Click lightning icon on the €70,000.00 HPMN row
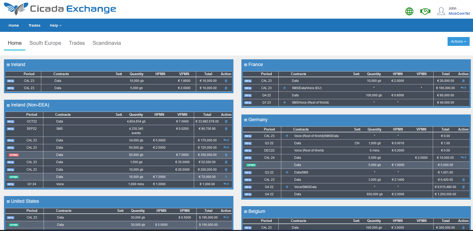The height and width of the screenshot is (231, 473). (x=226, y=177)
